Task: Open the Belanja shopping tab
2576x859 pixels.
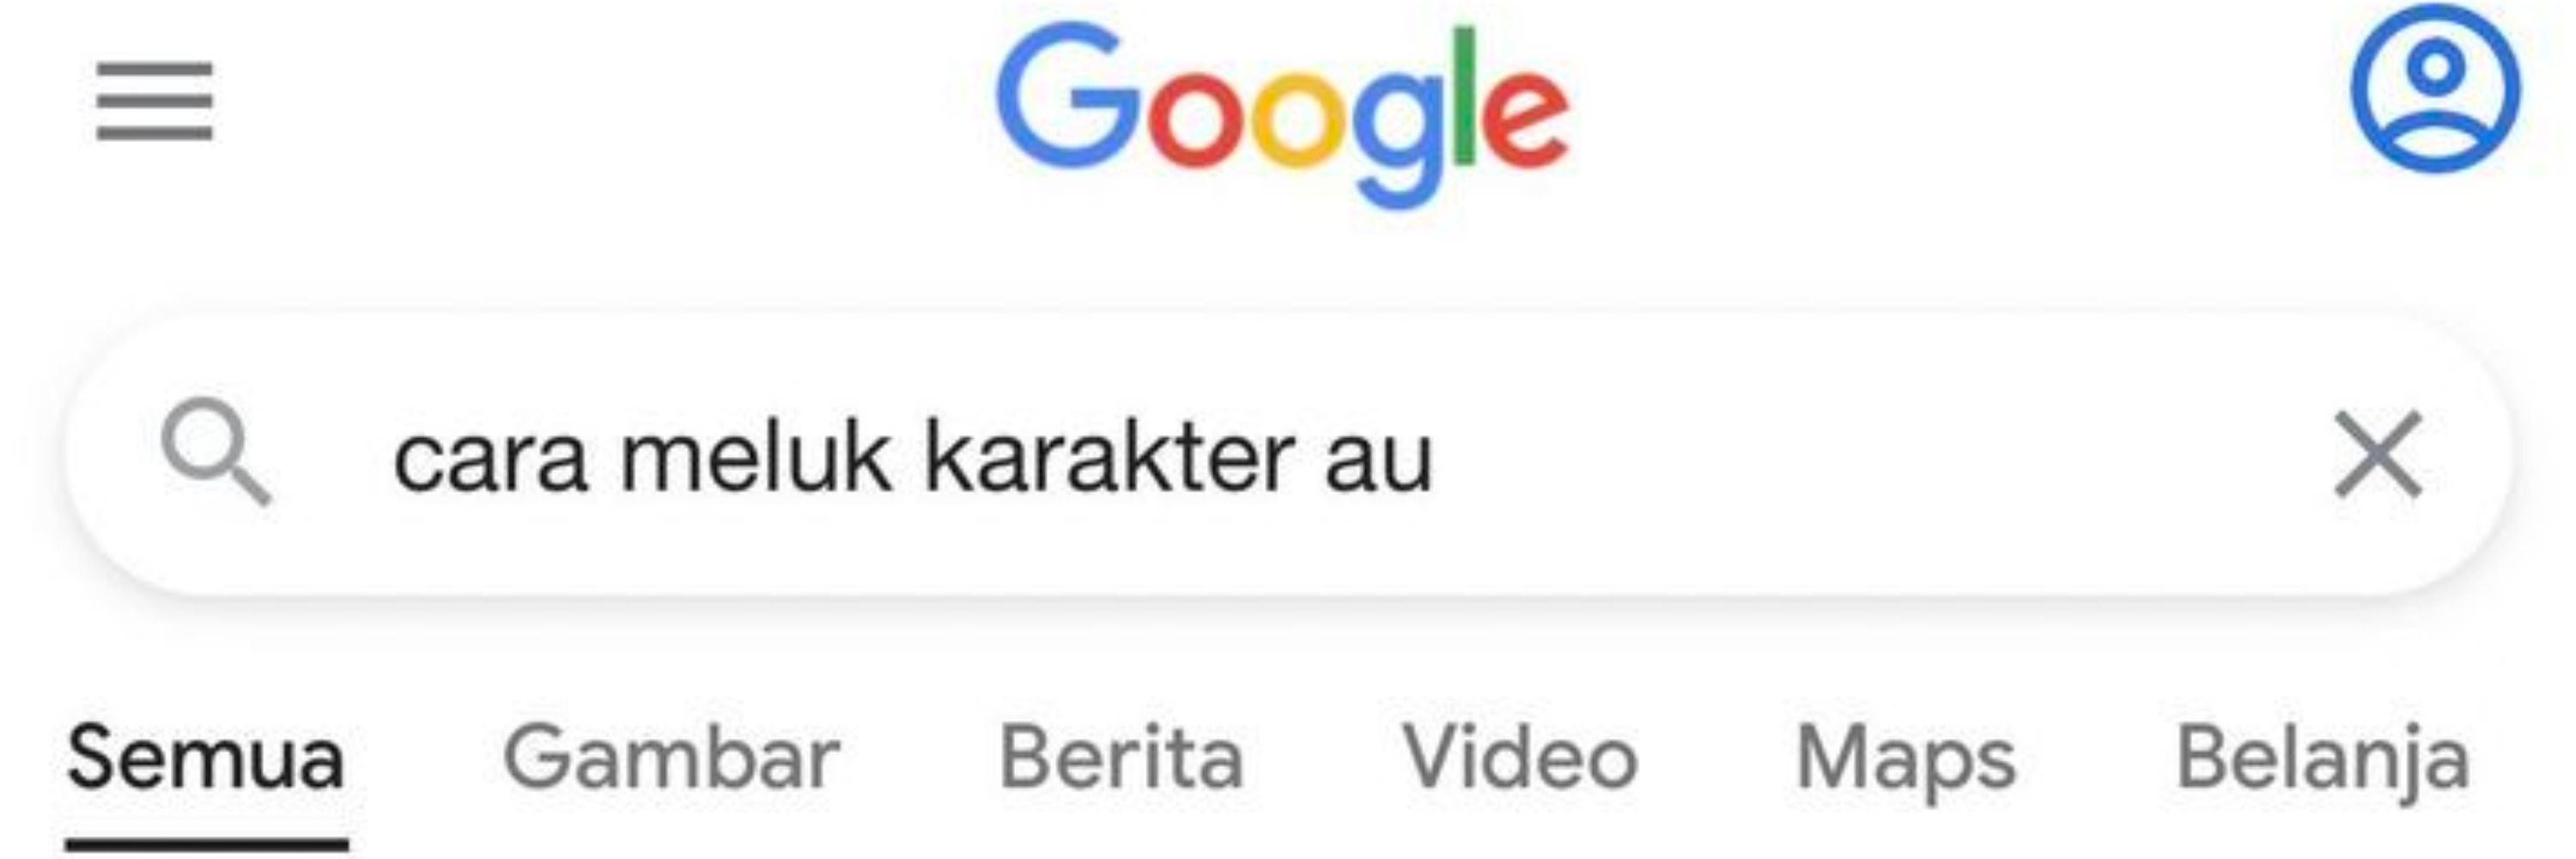Action: click(2323, 762)
